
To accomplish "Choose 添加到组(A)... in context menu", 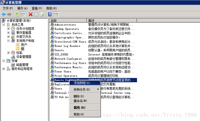I will pyautogui.click(x=85, y=83).
